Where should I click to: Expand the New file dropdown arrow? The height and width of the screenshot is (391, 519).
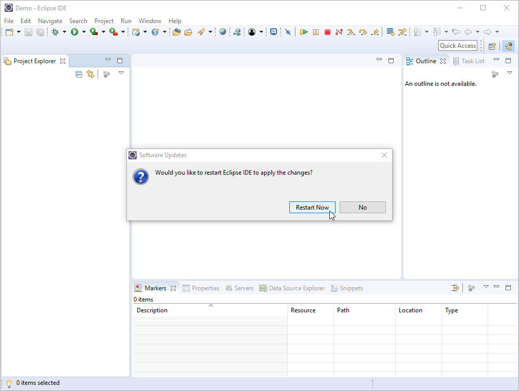coord(19,32)
